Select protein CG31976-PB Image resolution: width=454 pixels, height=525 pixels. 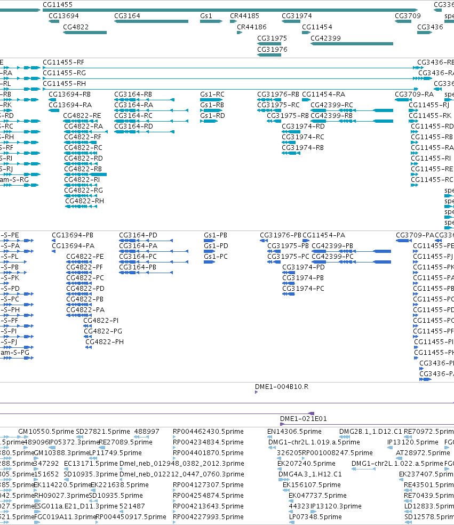click(281, 235)
